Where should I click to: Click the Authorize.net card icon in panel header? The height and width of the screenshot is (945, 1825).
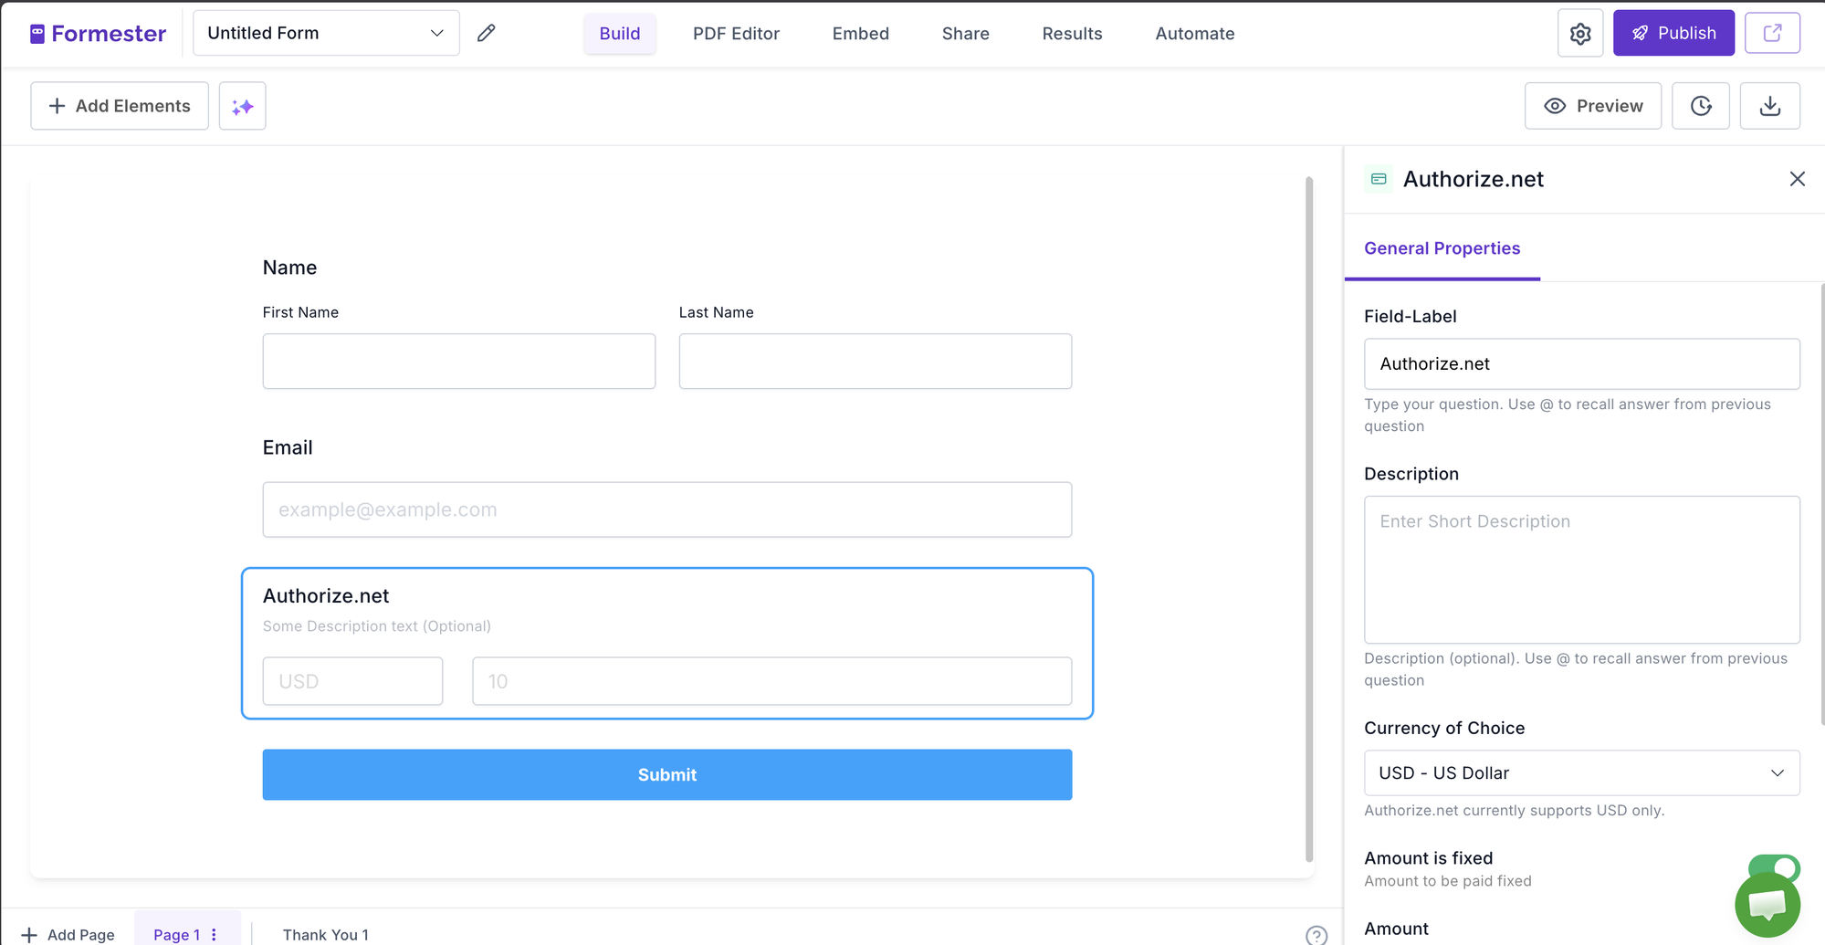pos(1379,179)
